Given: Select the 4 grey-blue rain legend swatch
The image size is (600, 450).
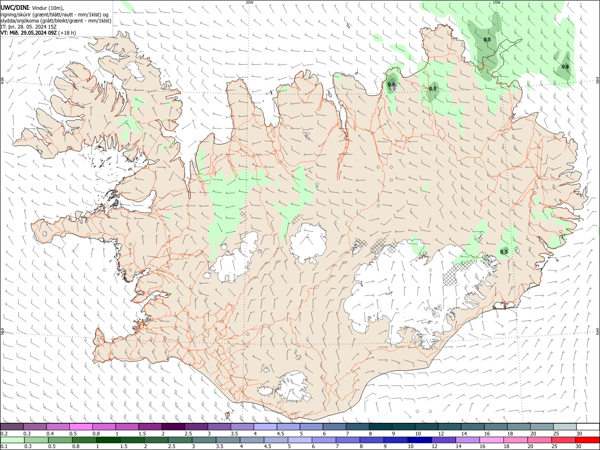Looking at the screenshot, I should [252, 440].
